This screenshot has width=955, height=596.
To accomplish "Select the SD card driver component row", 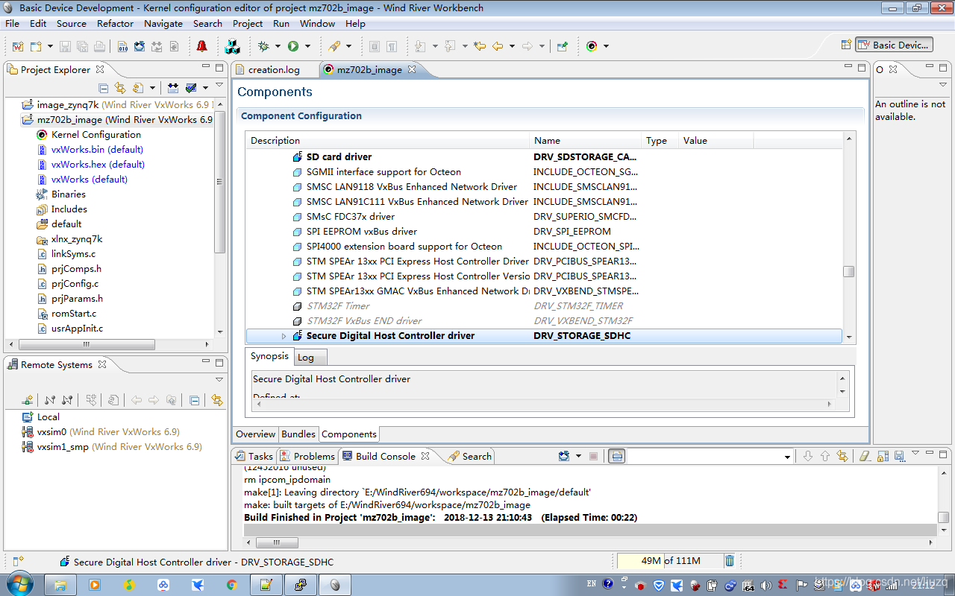I will click(544, 157).
